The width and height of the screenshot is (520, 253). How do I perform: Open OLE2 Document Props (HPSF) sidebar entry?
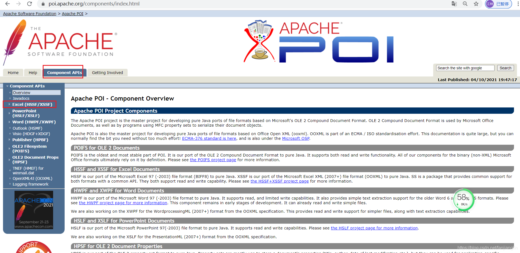click(x=35, y=160)
